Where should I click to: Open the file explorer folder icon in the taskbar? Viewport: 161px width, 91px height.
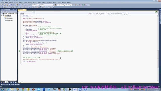click(12, 89)
